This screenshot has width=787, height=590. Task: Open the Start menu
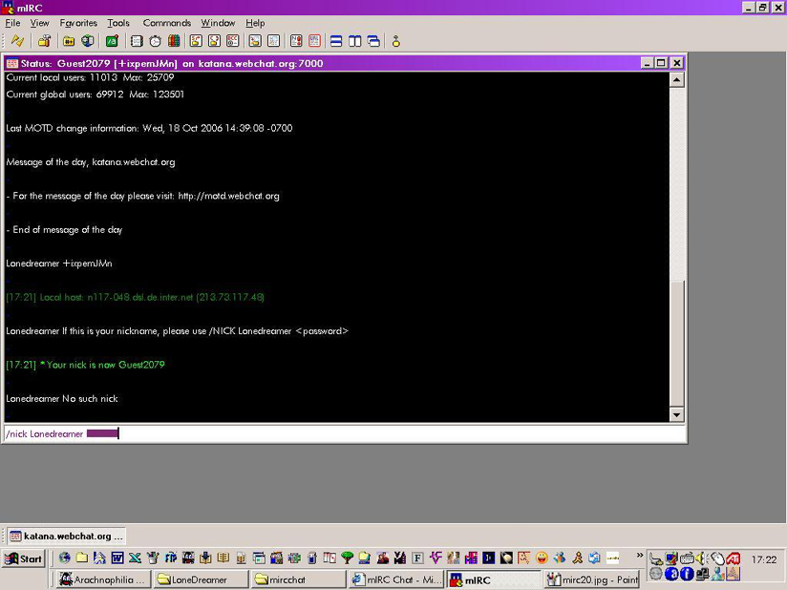tap(24, 558)
